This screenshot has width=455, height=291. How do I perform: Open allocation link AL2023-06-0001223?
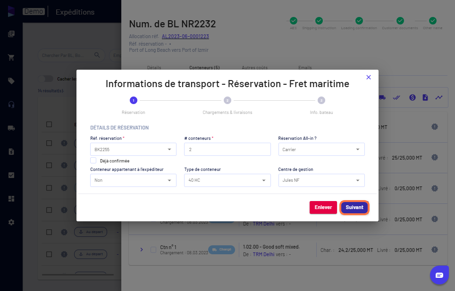point(185,36)
